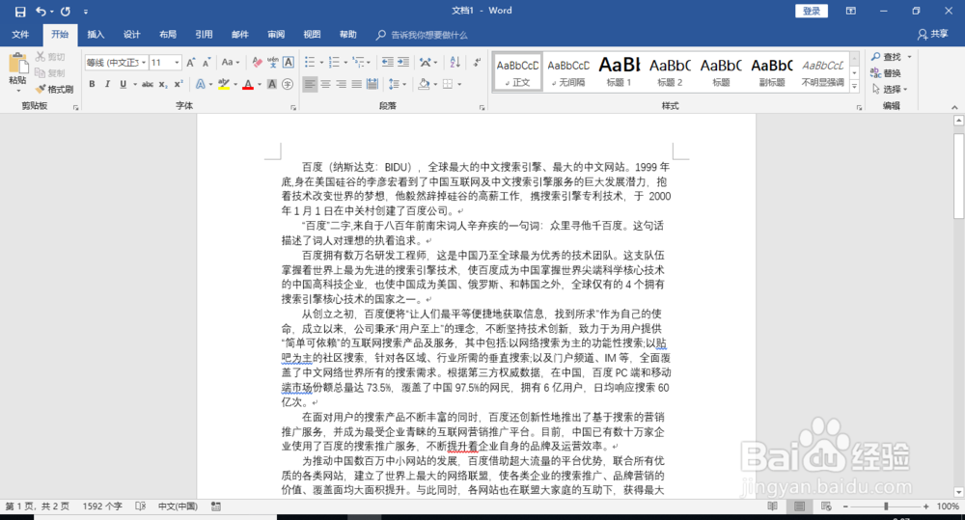
Task: Open the phonetic guide (wén) tool
Action: [273, 62]
